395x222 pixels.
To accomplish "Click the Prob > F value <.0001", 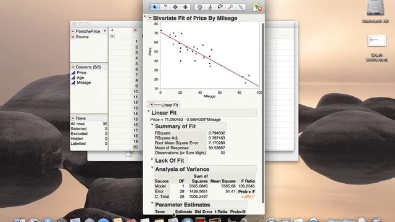I will pyautogui.click(x=247, y=197).
